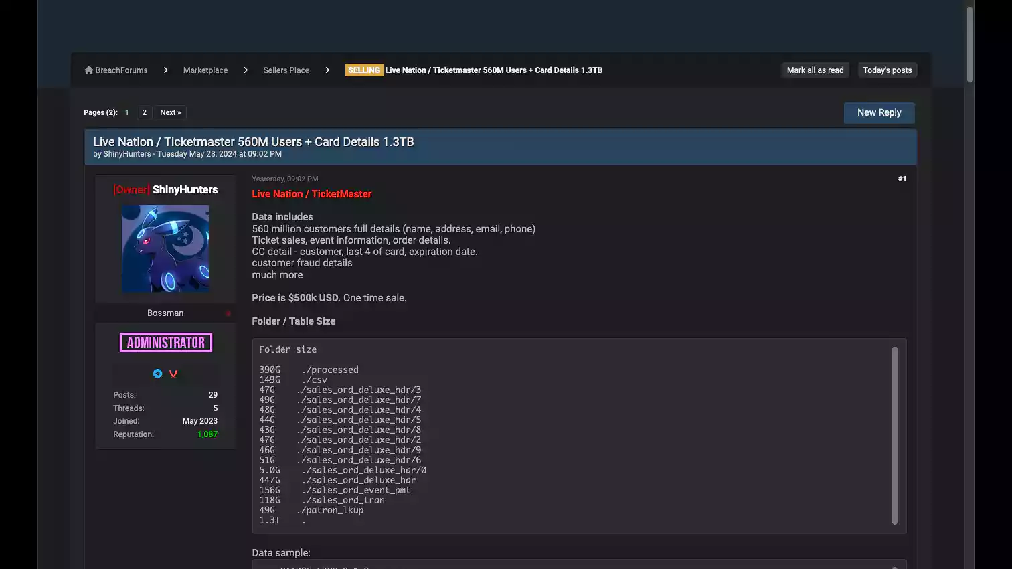This screenshot has height=569, width=1012.
Task: Click the ./processed folder line
Action: click(x=309, y=370)
